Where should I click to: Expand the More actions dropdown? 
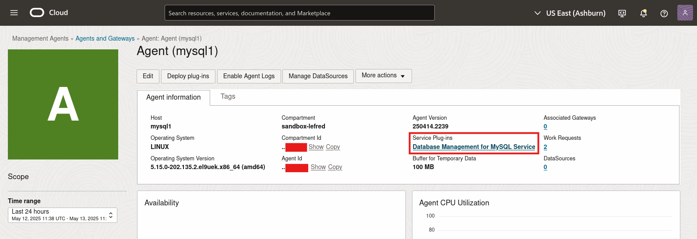(384, 76)
